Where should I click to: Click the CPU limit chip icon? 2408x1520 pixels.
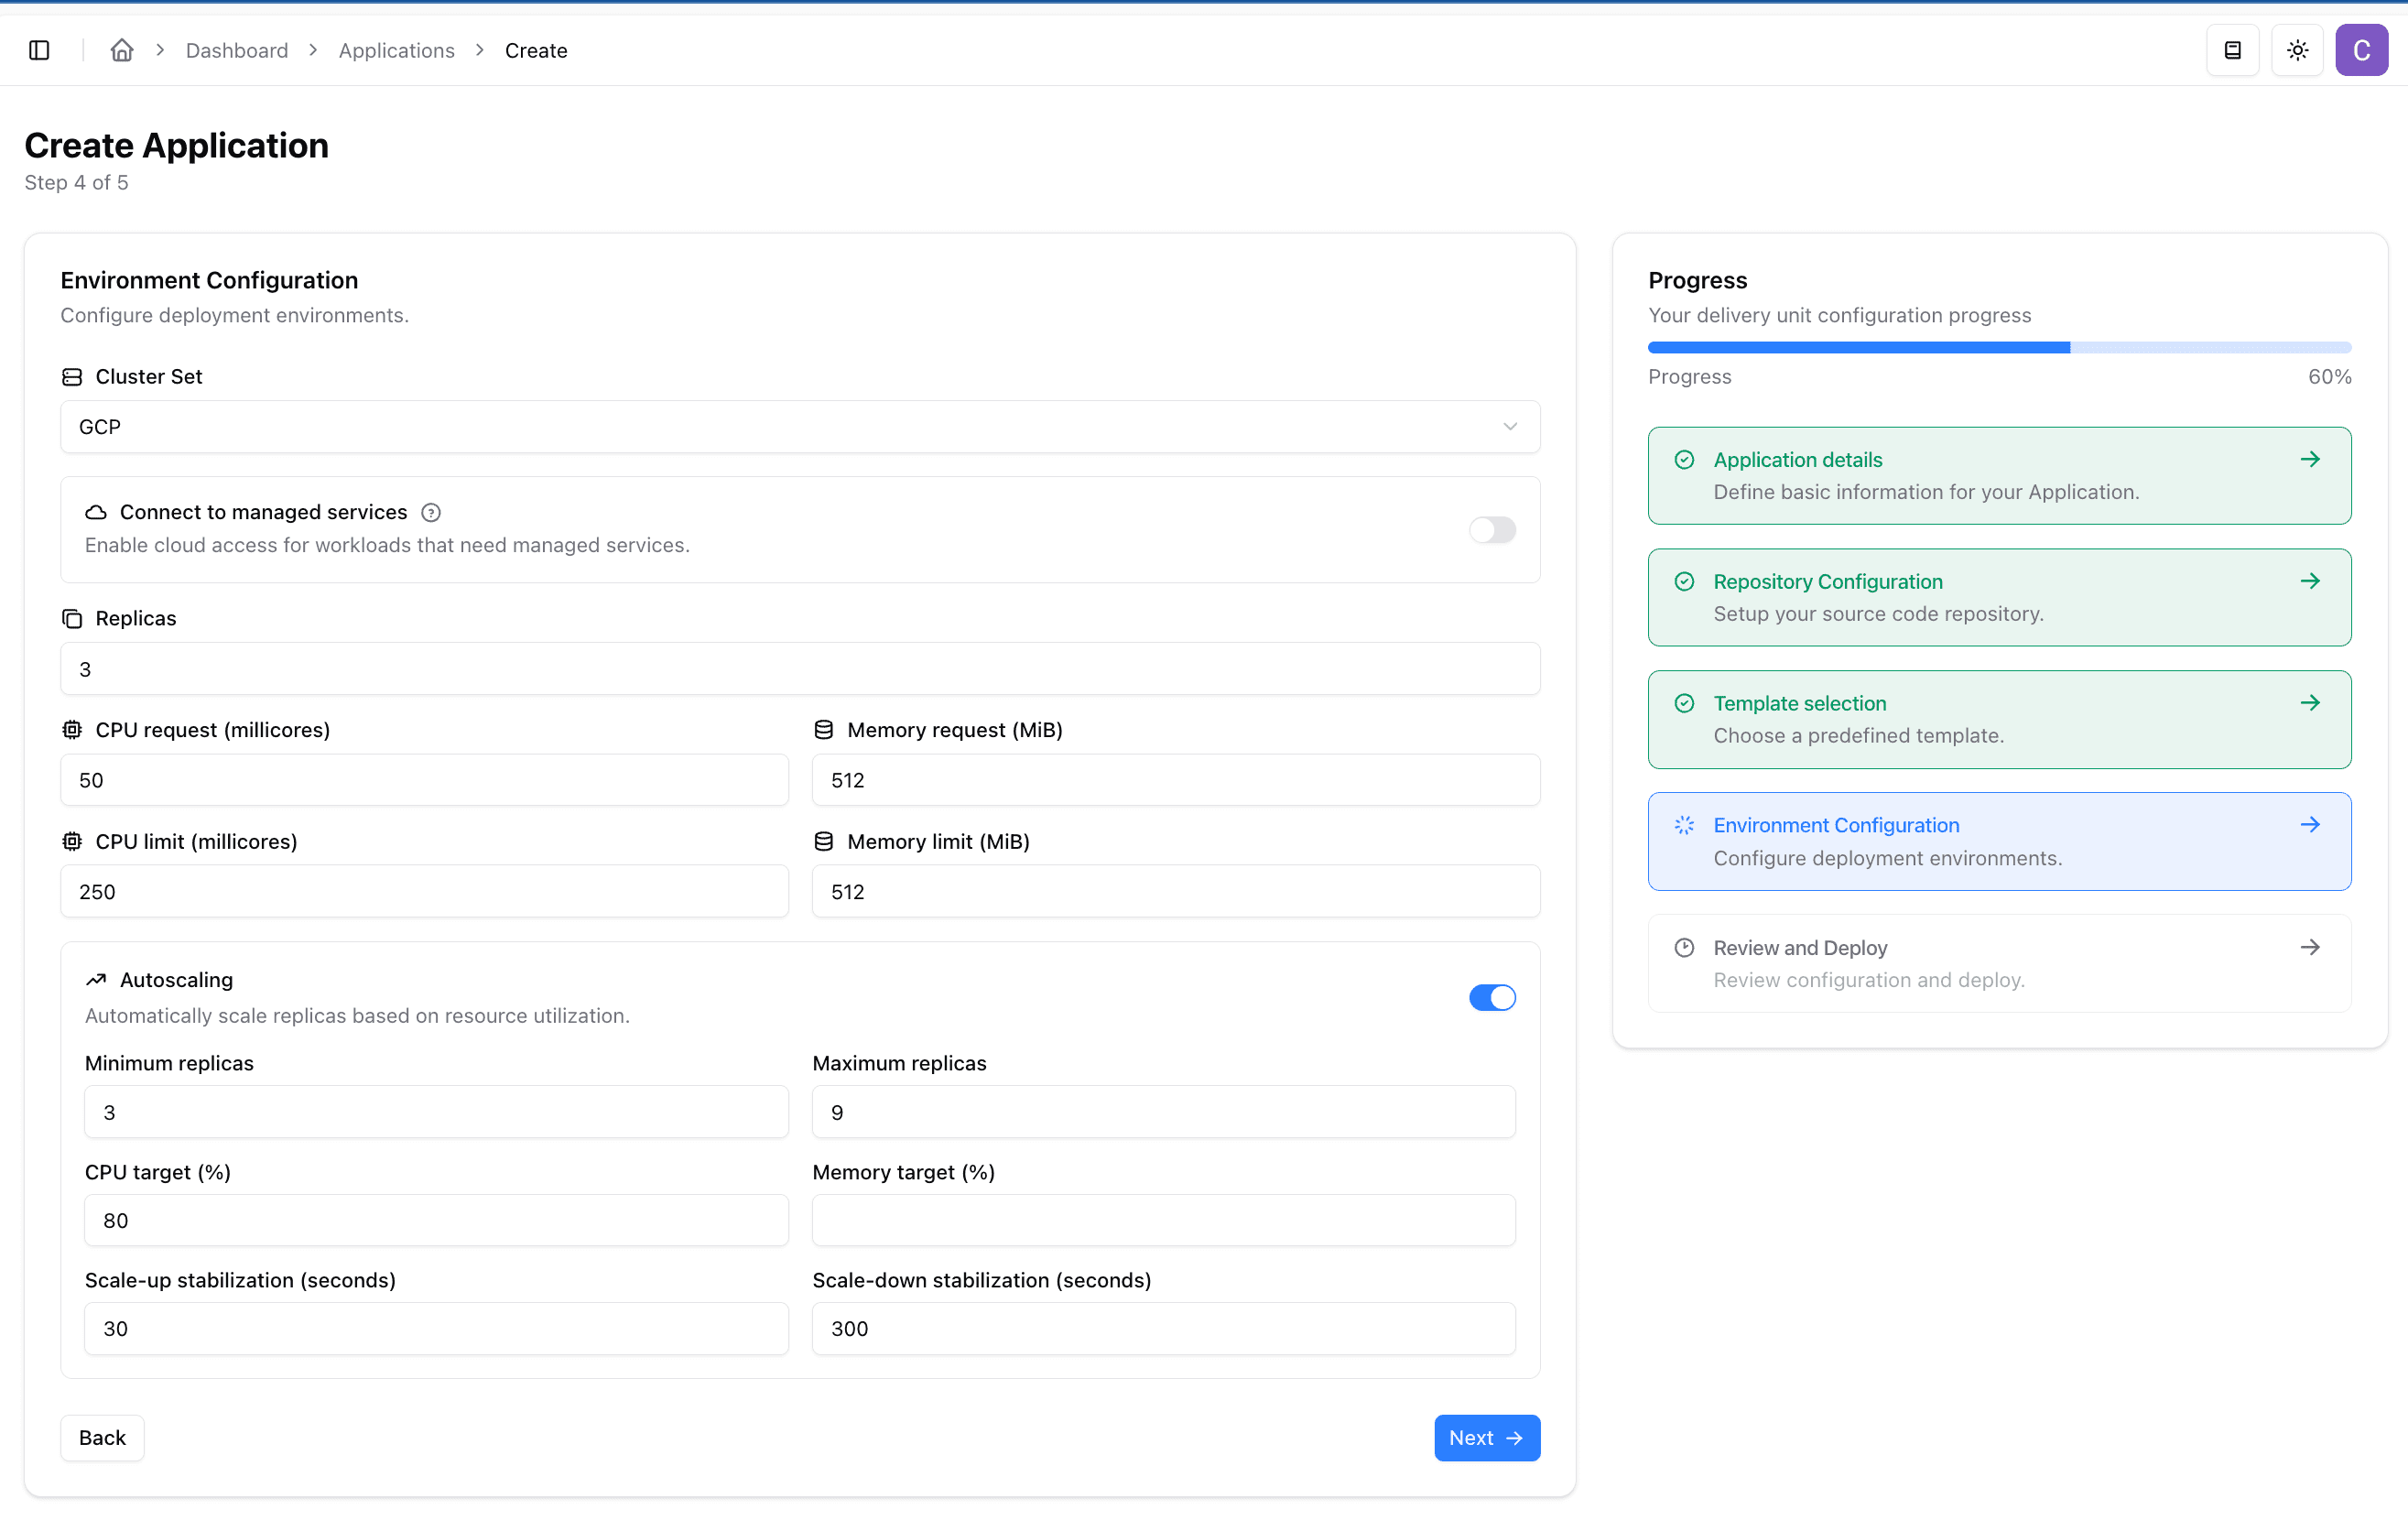click(72, 842)
